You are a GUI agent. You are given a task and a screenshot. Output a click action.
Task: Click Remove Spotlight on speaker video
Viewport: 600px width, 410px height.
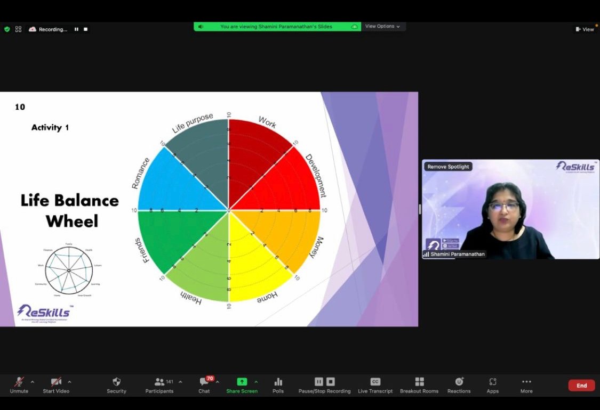[448, 167]
